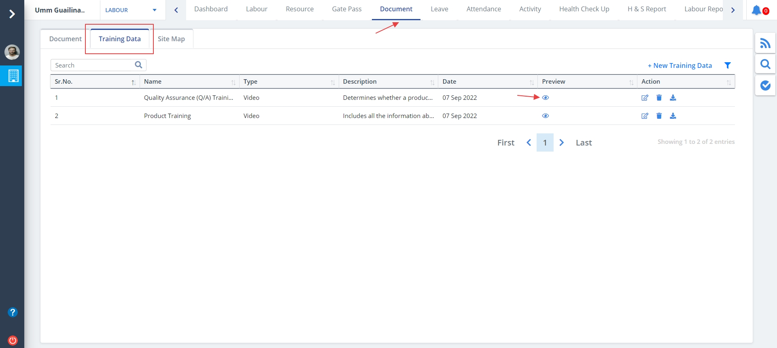Image resolution: width=777 pixels, height=348 pixels.
Task: Click the Search input field
Action: pos(93,65)
